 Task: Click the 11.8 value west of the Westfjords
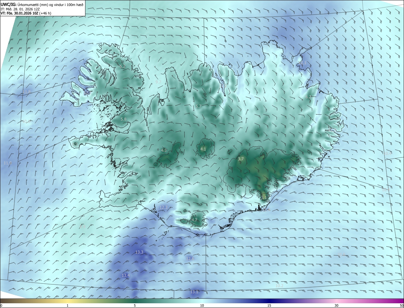point(27,92)
